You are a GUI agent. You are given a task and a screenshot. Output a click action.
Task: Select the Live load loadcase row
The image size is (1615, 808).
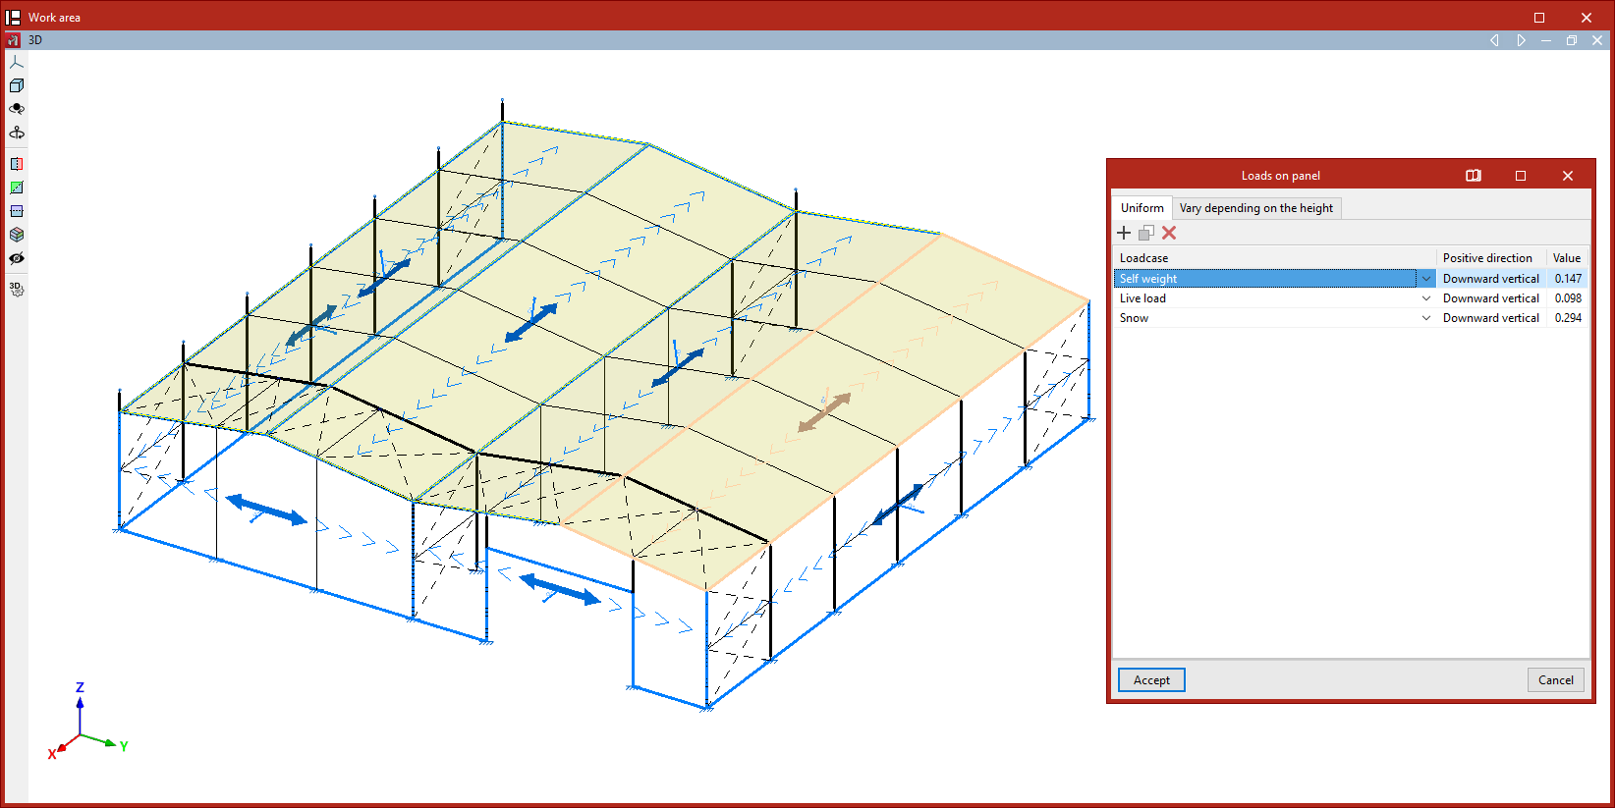[x=1351, y=298]
